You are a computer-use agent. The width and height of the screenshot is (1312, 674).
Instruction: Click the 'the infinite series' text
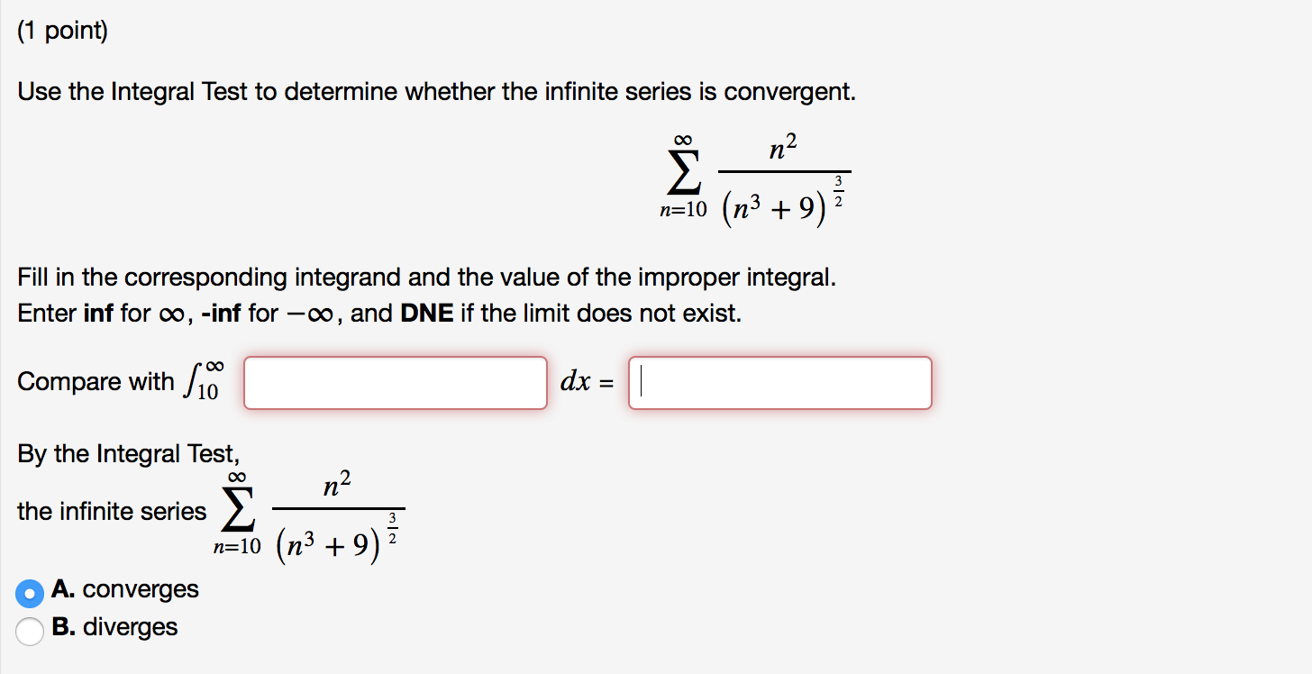(112, 512)
